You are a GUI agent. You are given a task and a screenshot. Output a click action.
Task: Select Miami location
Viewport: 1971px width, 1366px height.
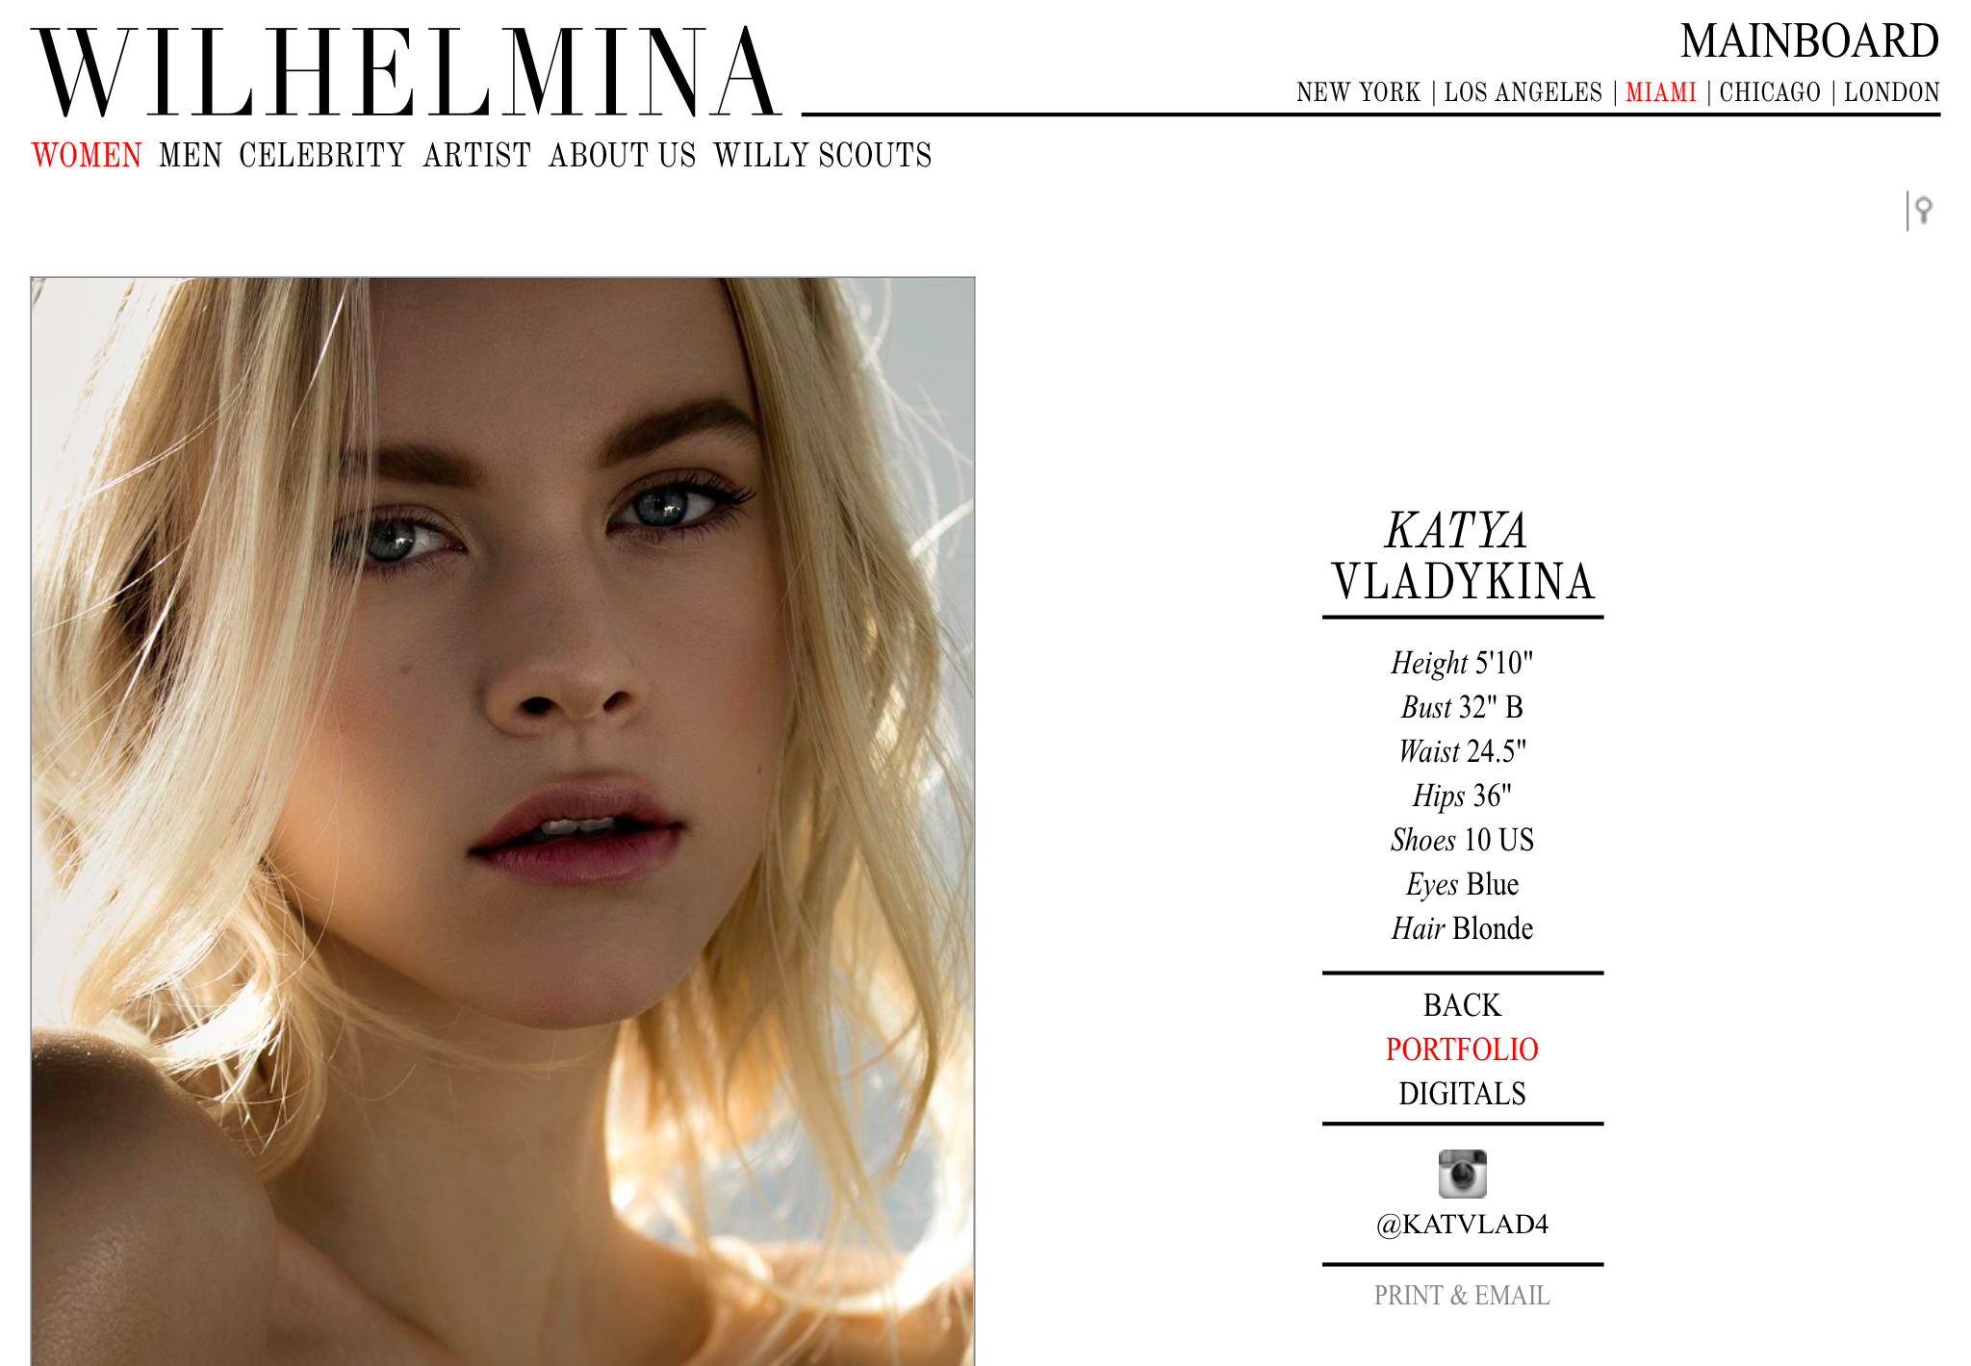click(1661, 92)
